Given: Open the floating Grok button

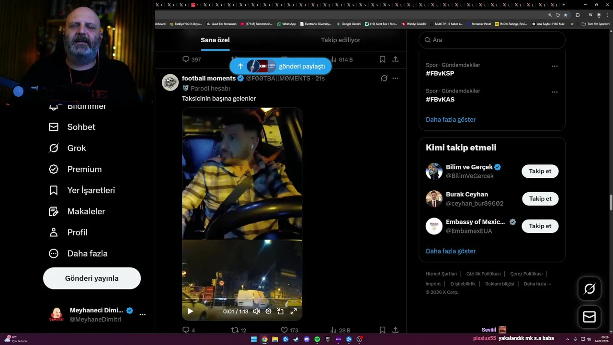Looking at the screenshot, I should click(x=590, y=288).
